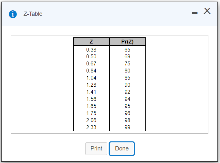Select the Z column header
The image size is (220, 163).
[91, 42]
